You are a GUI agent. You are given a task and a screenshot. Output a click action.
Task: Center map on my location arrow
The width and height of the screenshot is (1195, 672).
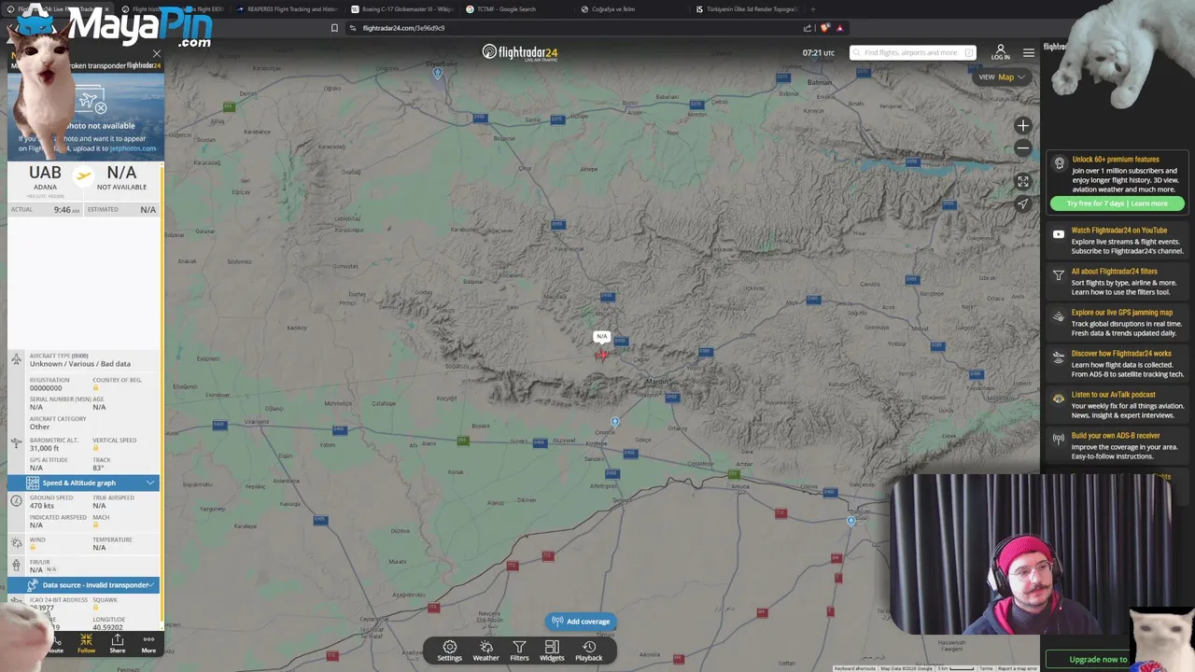pos(1023,203)
